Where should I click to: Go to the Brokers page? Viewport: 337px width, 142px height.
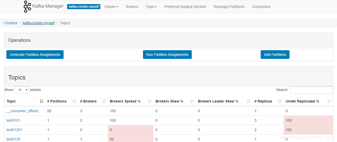coord(132,7)
